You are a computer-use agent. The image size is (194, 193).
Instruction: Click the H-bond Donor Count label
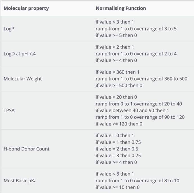click(27, 149)
